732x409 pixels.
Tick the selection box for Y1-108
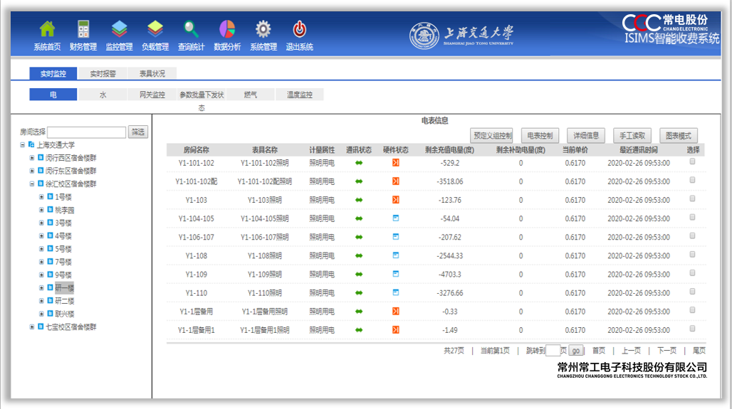tap(692, 255)
